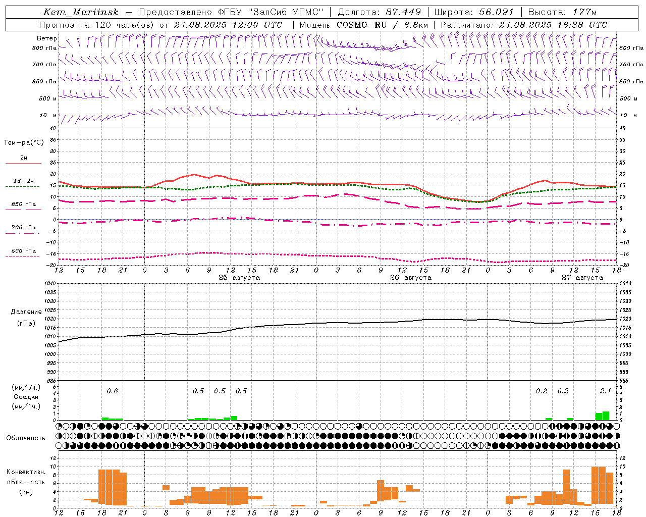Click the '(мм/1ч.)' precipitation unit label

coord(26,406)
